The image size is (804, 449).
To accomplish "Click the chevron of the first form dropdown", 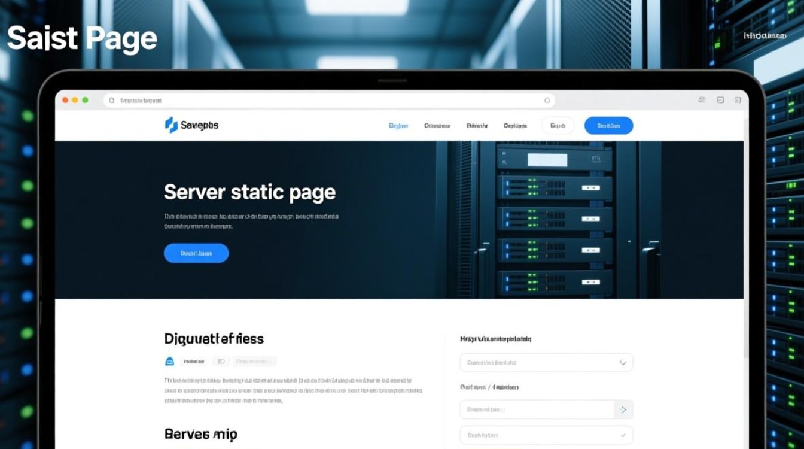I will (x=623, y=362).
